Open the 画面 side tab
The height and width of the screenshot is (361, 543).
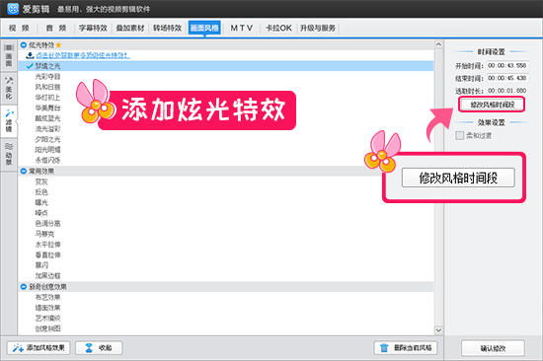[x=9, y=56]
